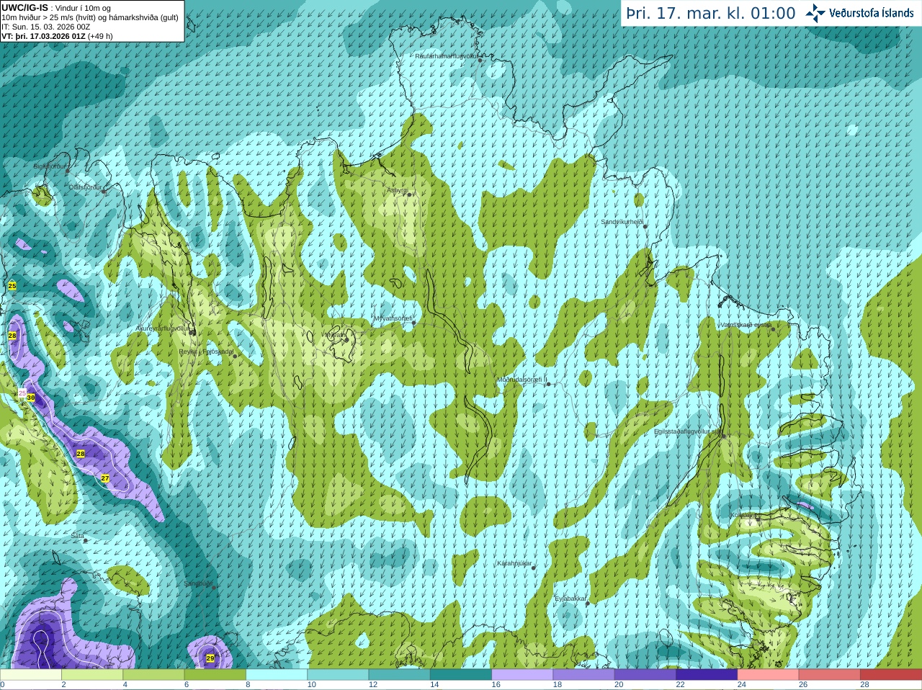
Task: Click the 'UWC/IG-IS' model title
Action: (24, 8)
